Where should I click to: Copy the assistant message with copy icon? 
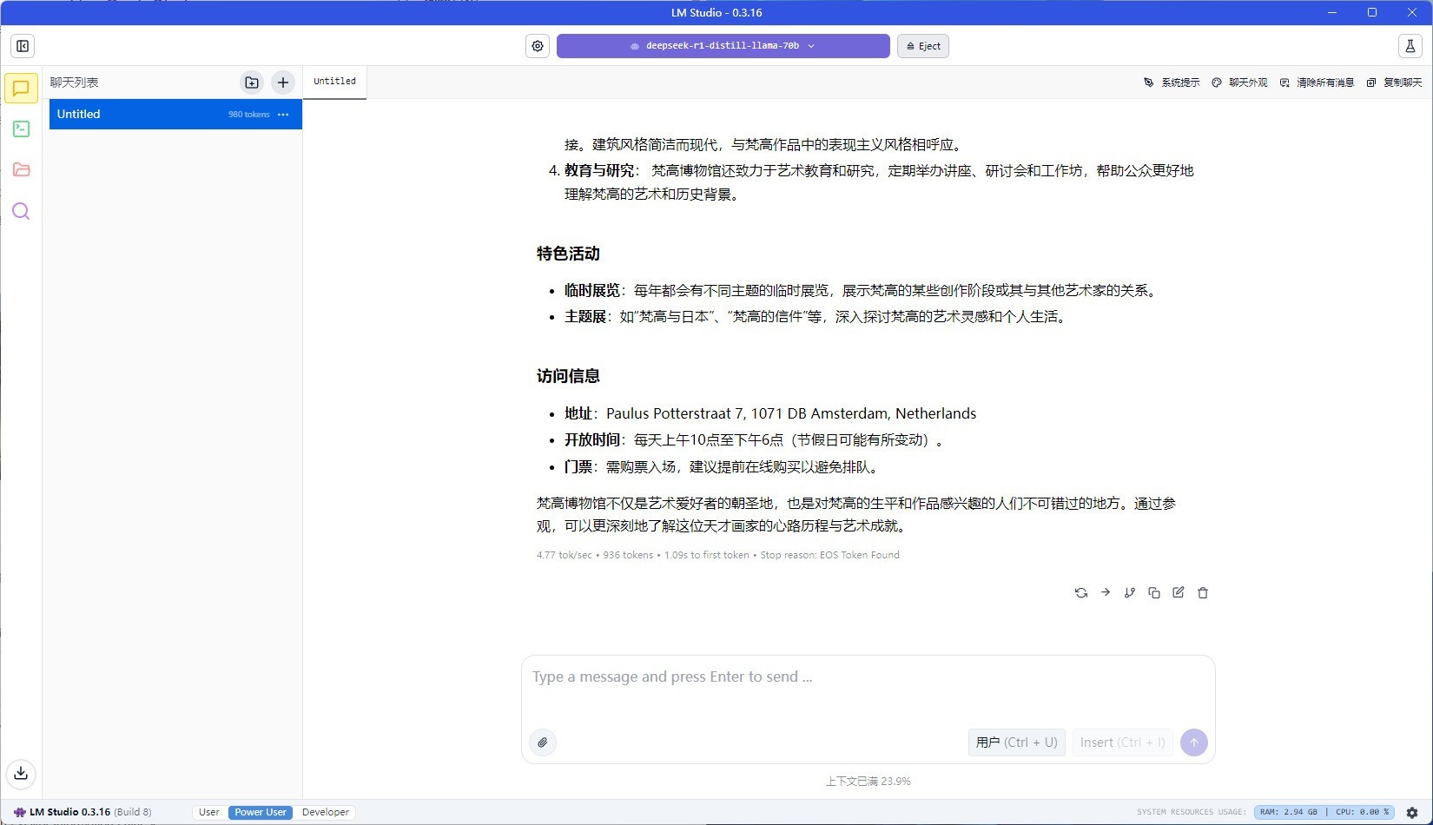[x=1154, y=593]
